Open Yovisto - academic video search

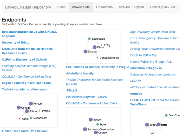point(26,89)
